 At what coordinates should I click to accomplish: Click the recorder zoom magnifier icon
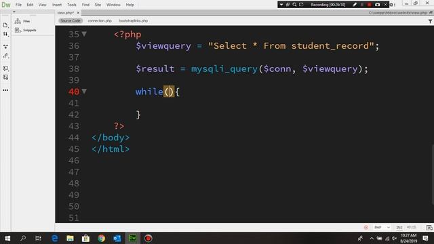pos(294,5)
